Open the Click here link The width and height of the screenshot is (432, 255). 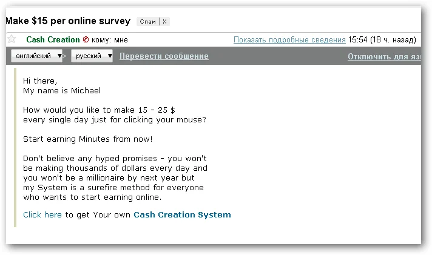point(42,214)
